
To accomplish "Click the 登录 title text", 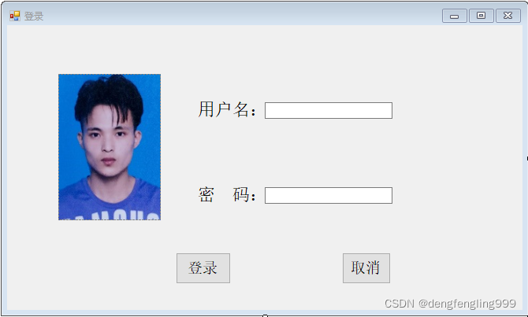I will [x=34, y=17].
